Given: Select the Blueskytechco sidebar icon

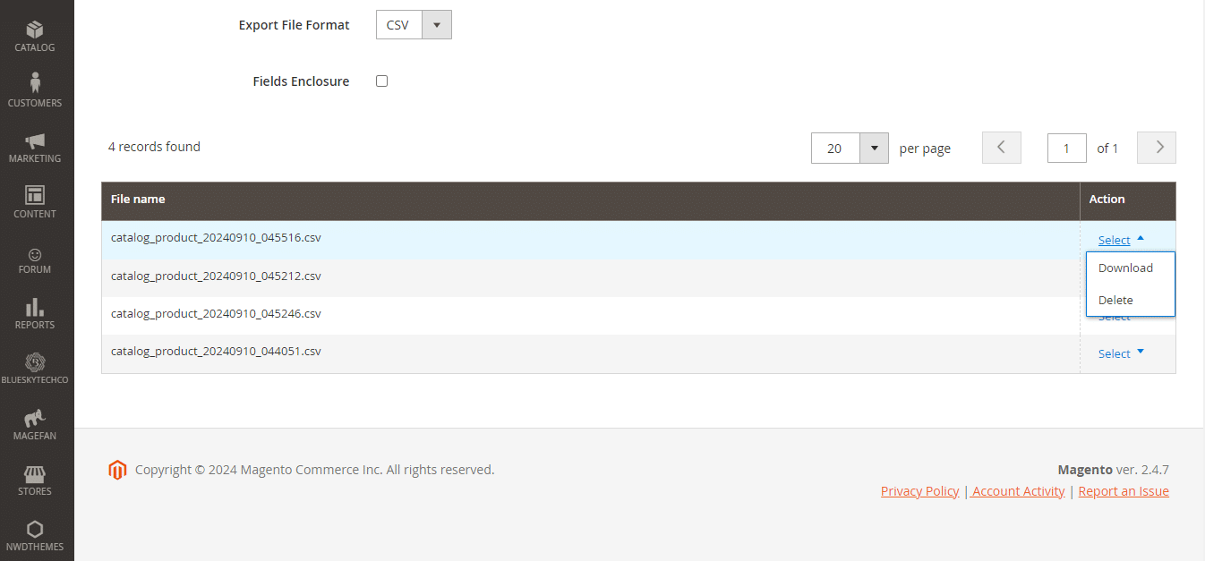Looking at the screenshot, I should click(x=36, y=366).
